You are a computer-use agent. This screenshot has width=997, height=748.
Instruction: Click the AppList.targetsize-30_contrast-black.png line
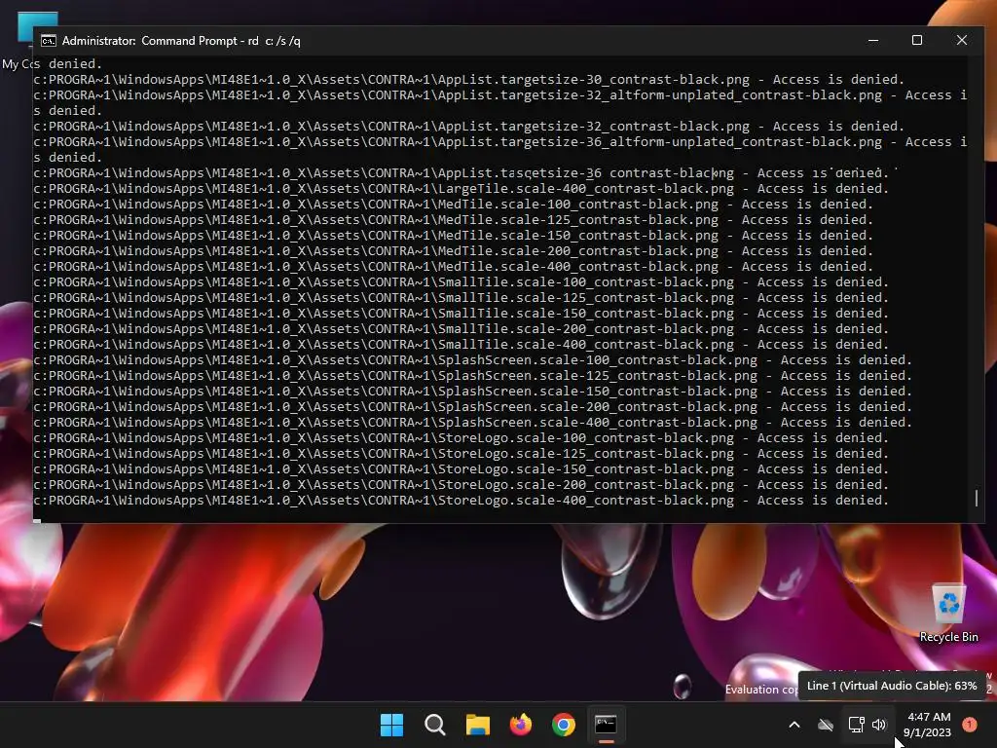(469, 80)
